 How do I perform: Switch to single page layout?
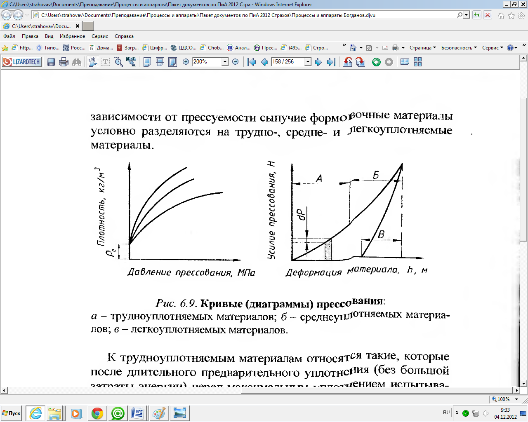click(x=147, y=62)
